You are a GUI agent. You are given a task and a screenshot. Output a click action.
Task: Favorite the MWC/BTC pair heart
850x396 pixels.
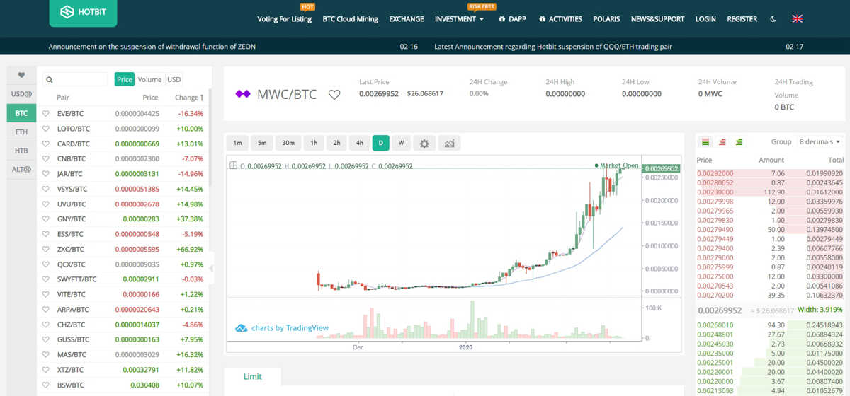pyautogui.click(x=334, y=94)
